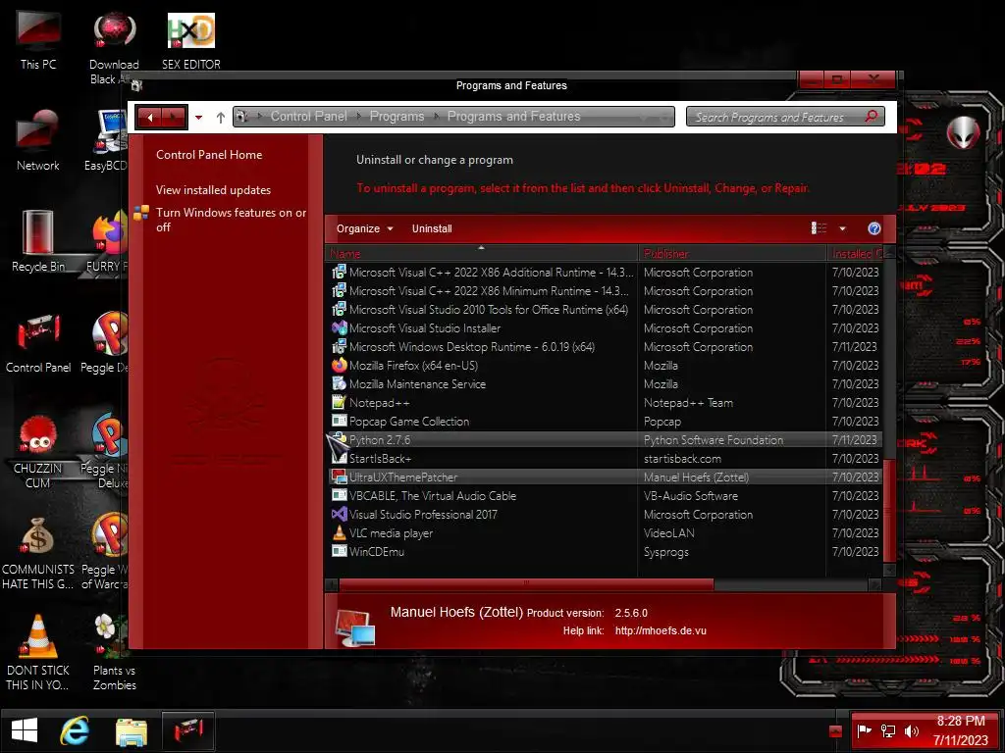Navigate back with the Back arrow button
The width and height of the screenshot is (1005, 753).
coord(150,118)
